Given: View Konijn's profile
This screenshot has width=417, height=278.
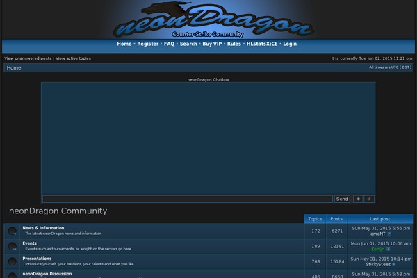Looking at the screenshot, I should (x=377, y=250).
